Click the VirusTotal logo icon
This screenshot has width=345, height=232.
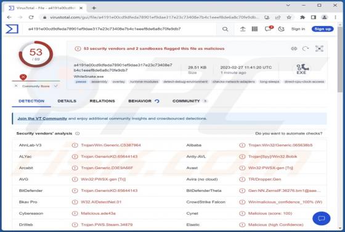12,29
